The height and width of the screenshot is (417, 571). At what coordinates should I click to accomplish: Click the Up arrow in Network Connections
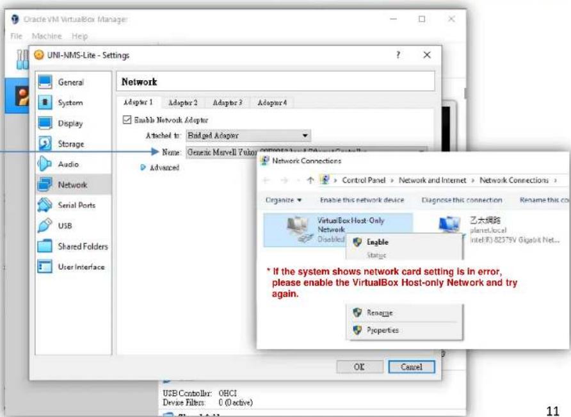[x=310, y=180]
